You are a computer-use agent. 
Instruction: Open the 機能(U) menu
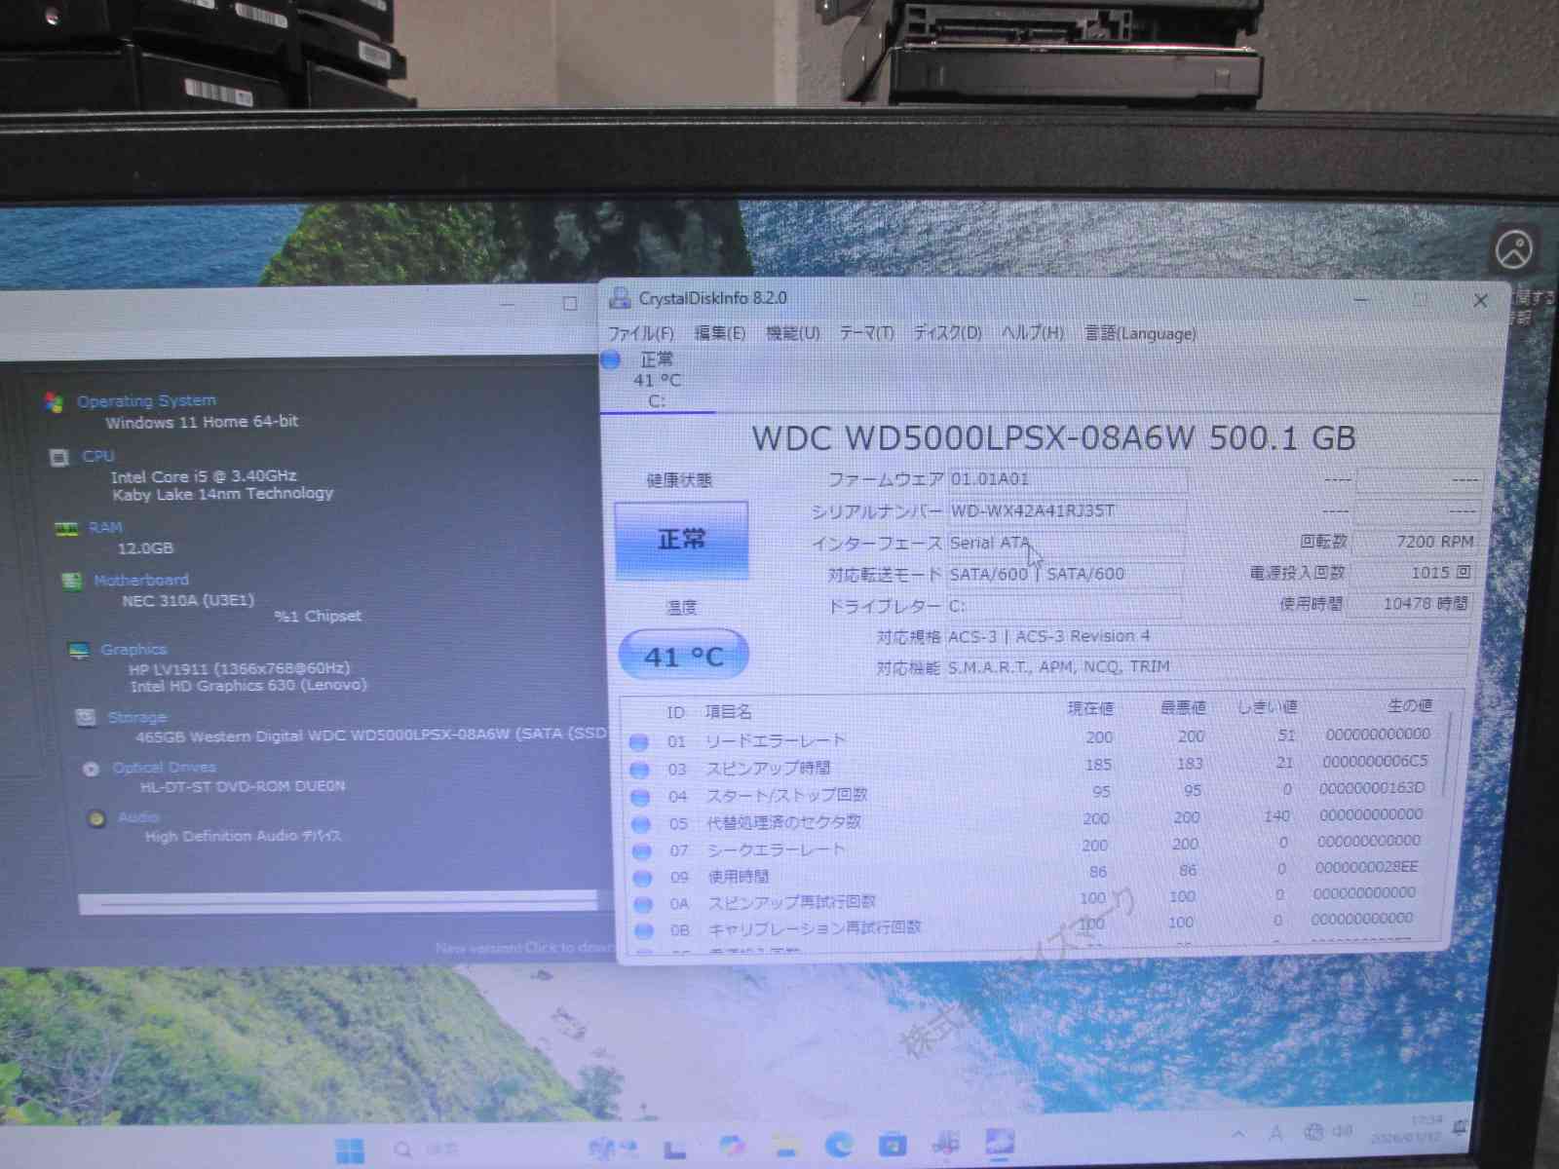[x=792, y=333]
